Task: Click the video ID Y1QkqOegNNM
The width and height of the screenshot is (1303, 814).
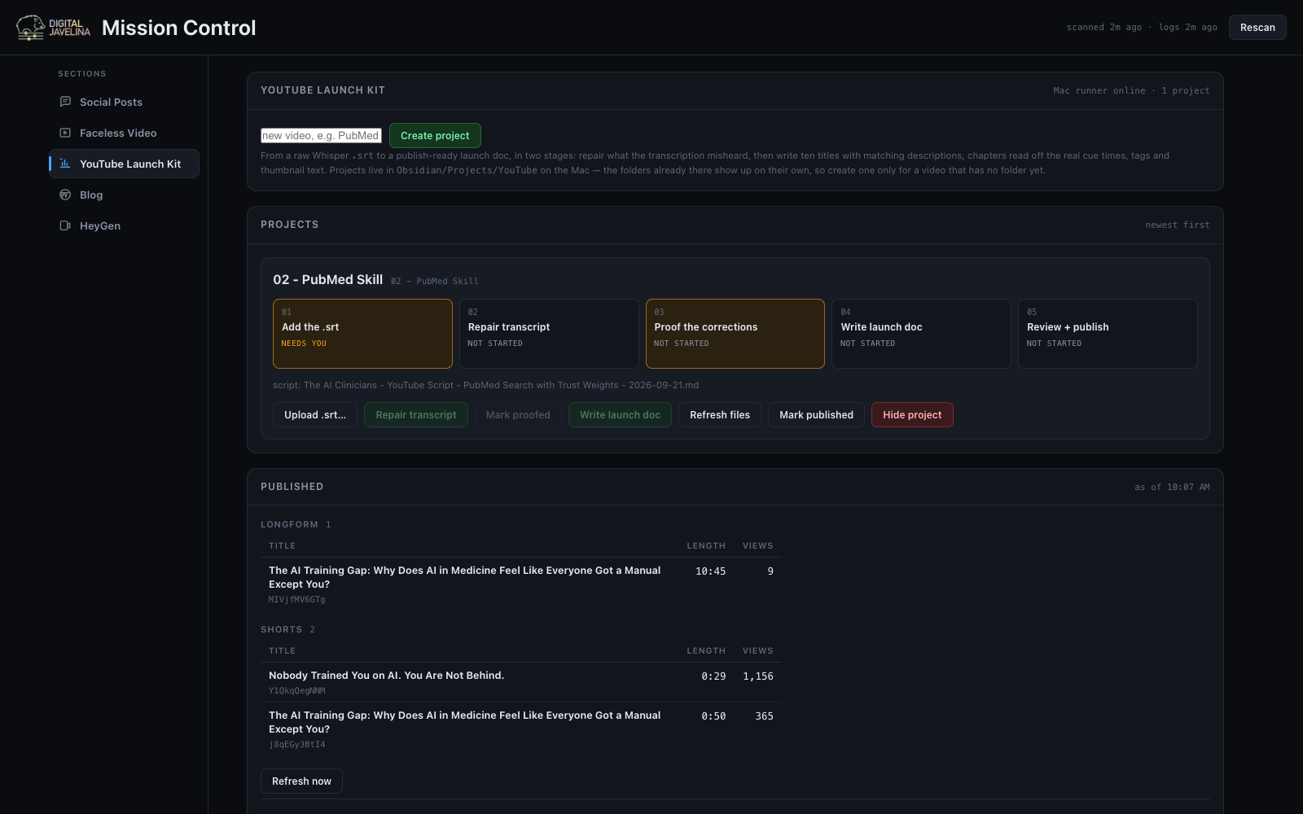Action: pyautogui.click(x=296, y=691)
